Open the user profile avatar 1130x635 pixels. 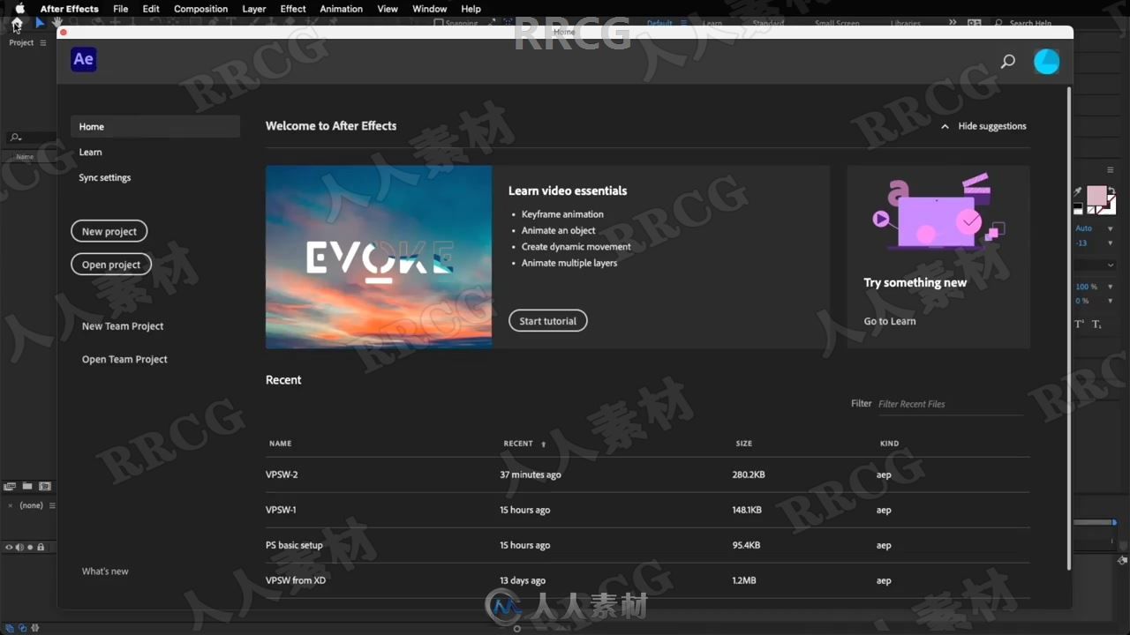[1047, 61]
